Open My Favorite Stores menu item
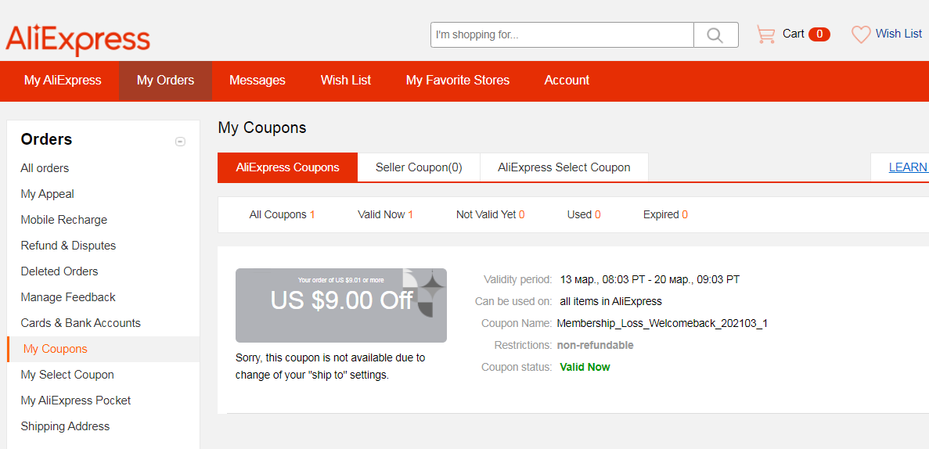Viewport: 929px width, 449px height. coord(457,80)
